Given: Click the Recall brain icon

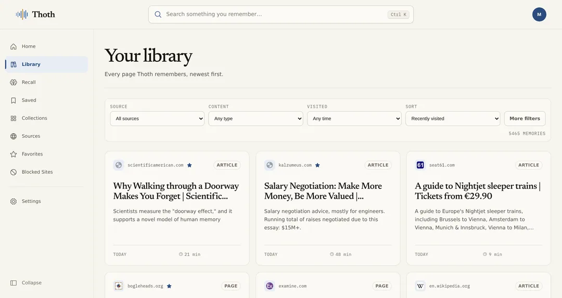Looking at the screenshot, I should click(14, 82).
